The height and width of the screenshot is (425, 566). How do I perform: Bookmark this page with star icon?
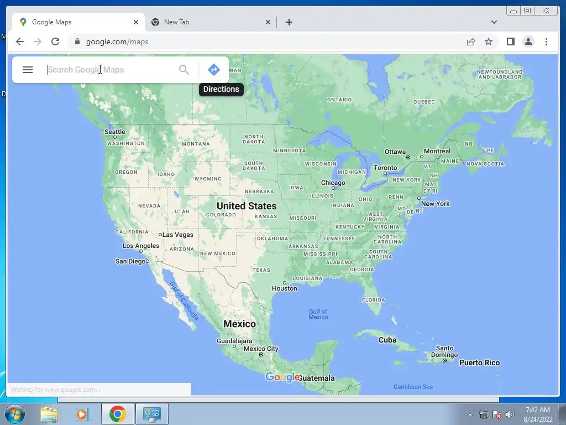[x=489, y=42]
